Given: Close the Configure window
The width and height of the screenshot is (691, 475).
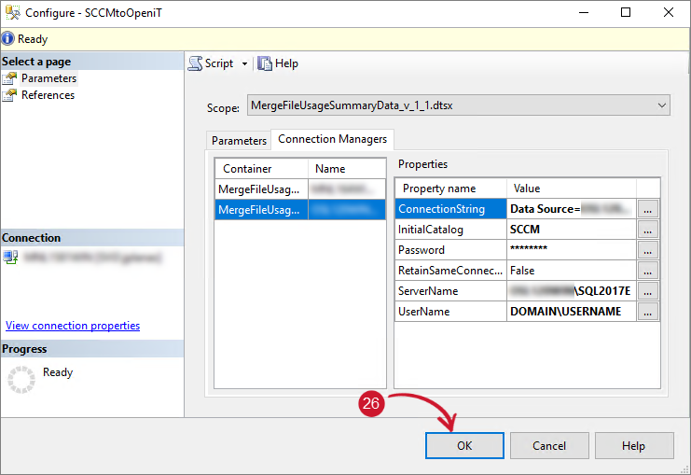Looking at the screenshot, I should 669,12.
